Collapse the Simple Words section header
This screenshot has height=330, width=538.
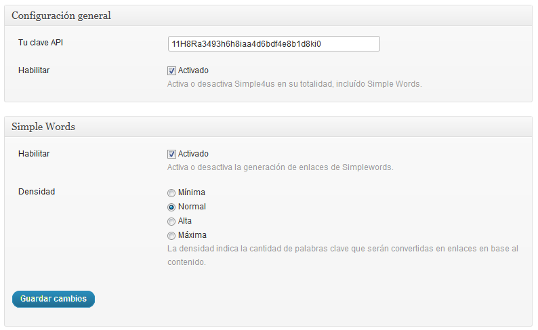tap(268, 127)
